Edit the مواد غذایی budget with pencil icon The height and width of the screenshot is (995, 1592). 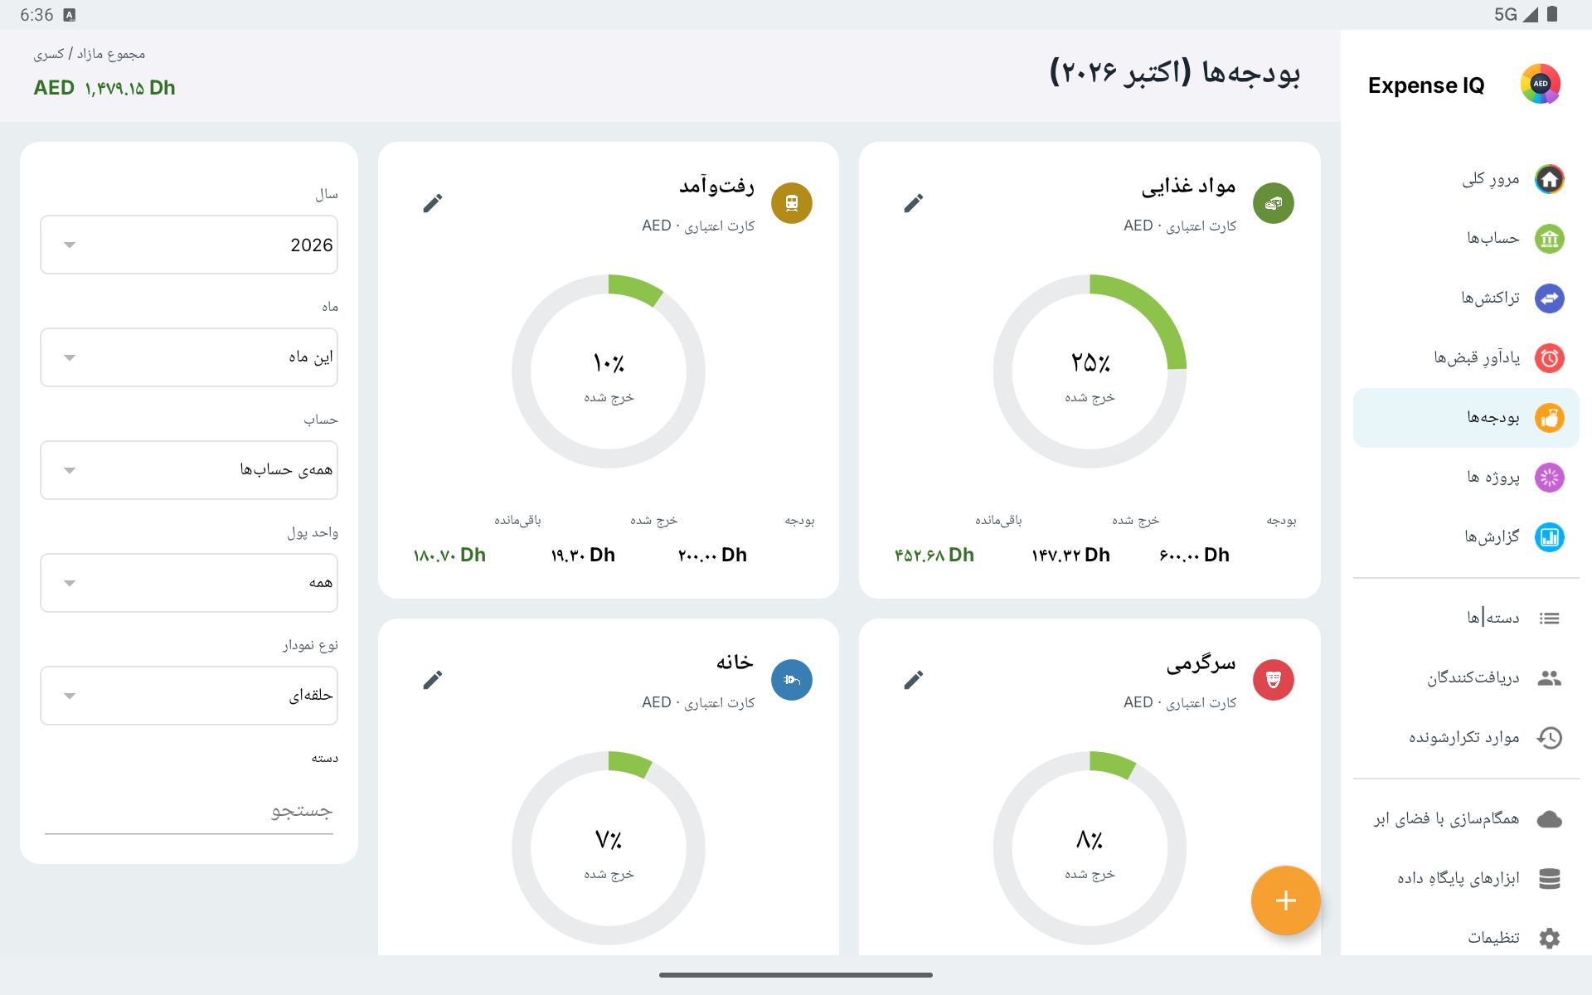[913, 203]
